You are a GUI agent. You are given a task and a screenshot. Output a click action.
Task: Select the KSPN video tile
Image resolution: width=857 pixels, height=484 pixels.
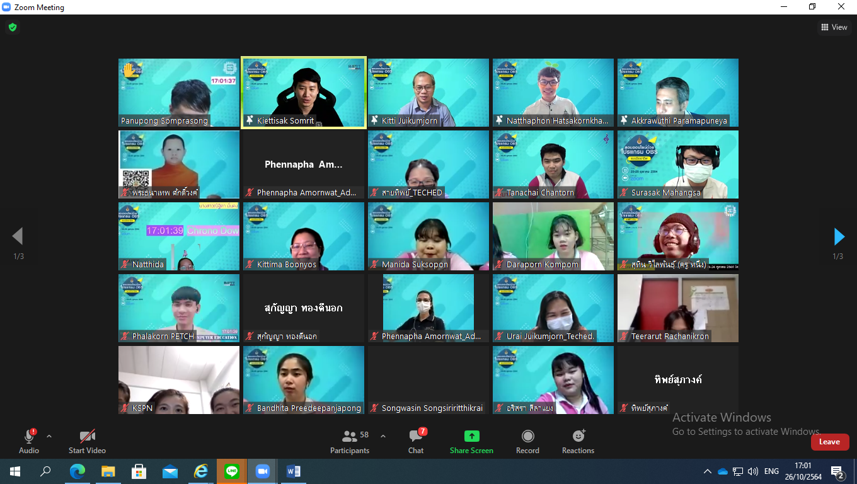179,380
